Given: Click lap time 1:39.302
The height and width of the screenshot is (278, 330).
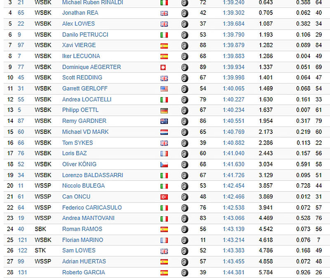Looking at the screenshot, I should tap(233, 13).
